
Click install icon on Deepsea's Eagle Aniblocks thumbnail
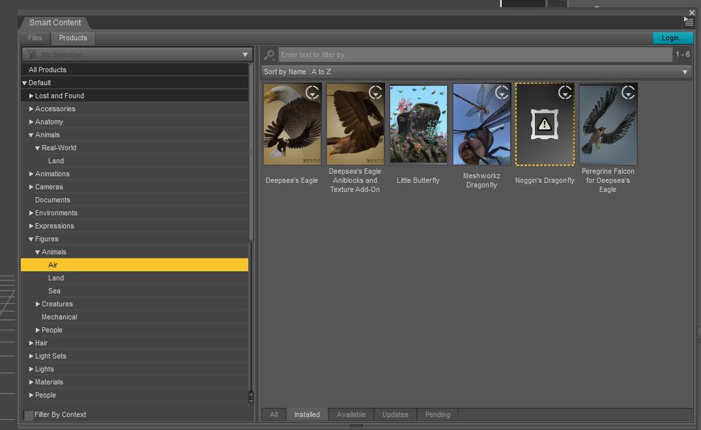375,92
